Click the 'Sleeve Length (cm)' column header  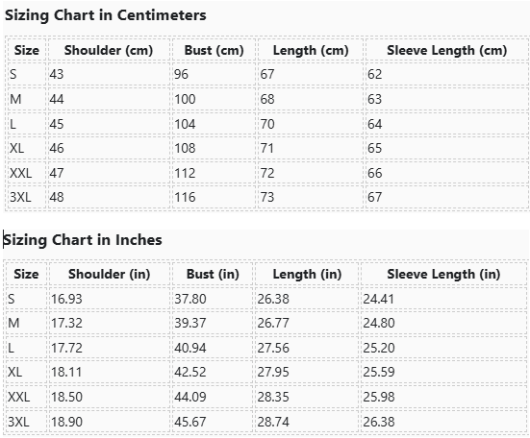coord(447,50)
